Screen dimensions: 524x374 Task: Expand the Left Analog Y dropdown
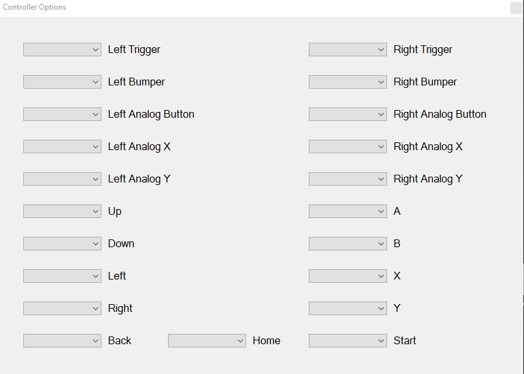[62, 179]
